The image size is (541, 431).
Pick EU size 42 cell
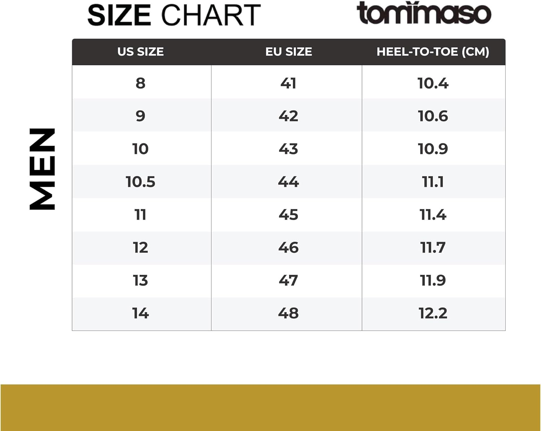tap(289, 116)
